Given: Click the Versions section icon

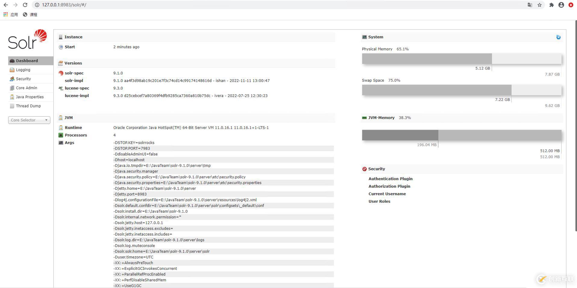Looking at the screenshot, I should click(x=61, y=63).
